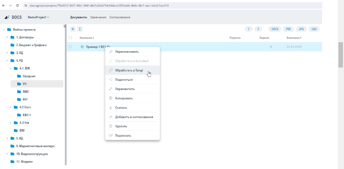Click the page vertical scrollbar thumb

[341, 55]
